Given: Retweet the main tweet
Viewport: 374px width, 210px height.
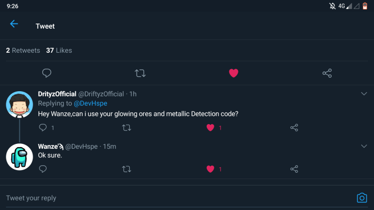Looking at the screenshot, I should pos(140,73).
